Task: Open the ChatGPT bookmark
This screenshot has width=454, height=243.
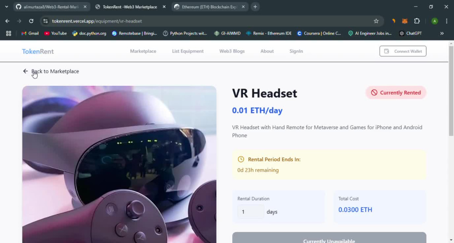Action: (410, 33)
